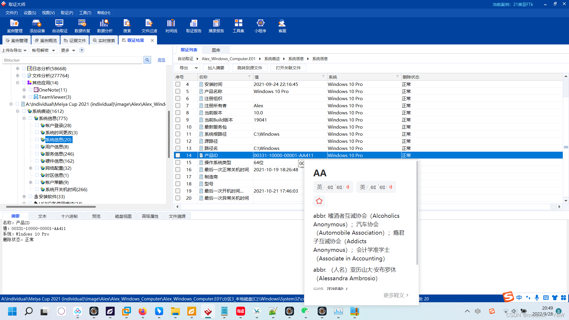This screenshot has width=569, height=320.
Task: Open the 取证(P) menu
Action: click(67, 13)
